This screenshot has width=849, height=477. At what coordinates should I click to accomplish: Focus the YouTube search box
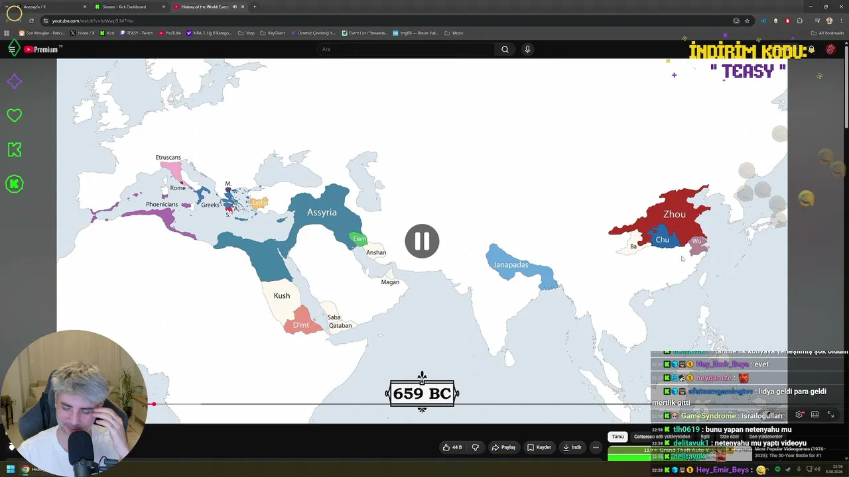(405, 49)
